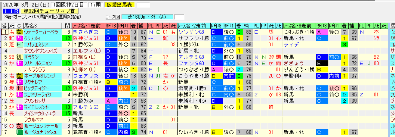Click the orange 後外 cell in クリノメイ's row
Screen dimensions: 395x137
coord(124,38)
